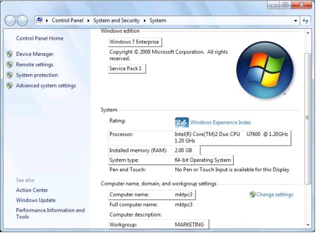
Task: Click Service Pack 1 text
Action: tap(125, 69)
